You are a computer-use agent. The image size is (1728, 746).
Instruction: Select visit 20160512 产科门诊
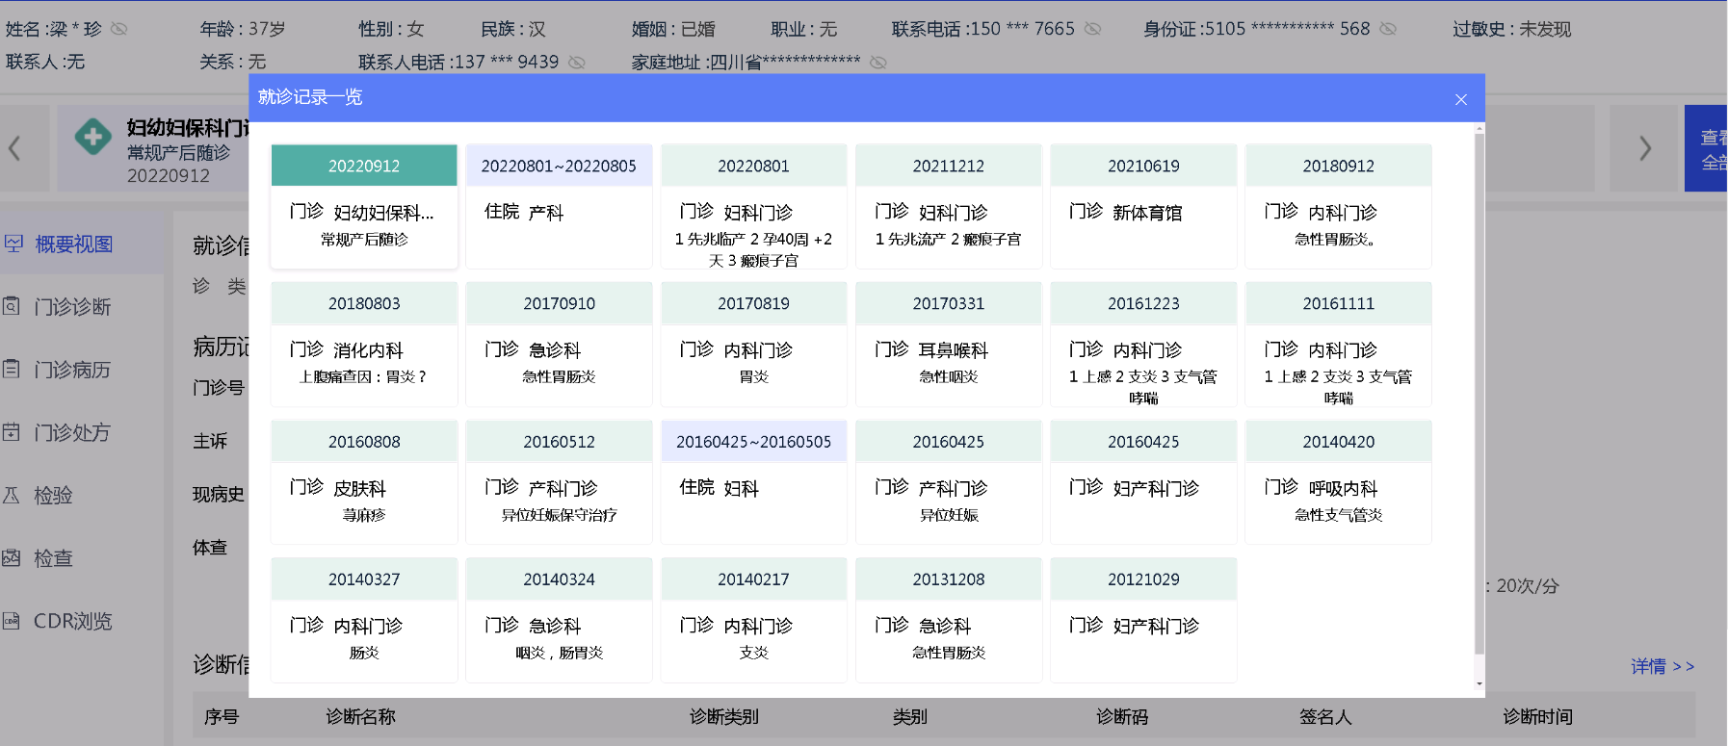click(559, 482)
